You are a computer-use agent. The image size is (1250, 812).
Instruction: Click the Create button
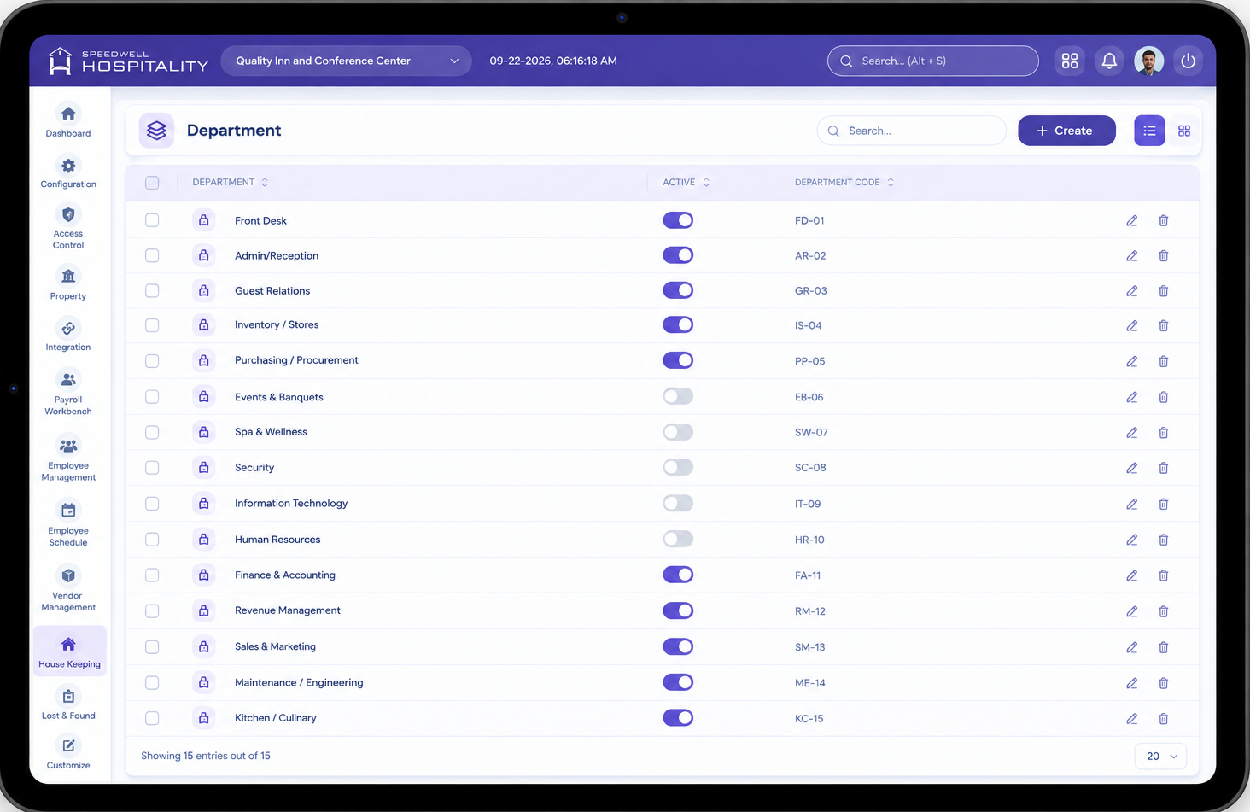point(1066,131)
